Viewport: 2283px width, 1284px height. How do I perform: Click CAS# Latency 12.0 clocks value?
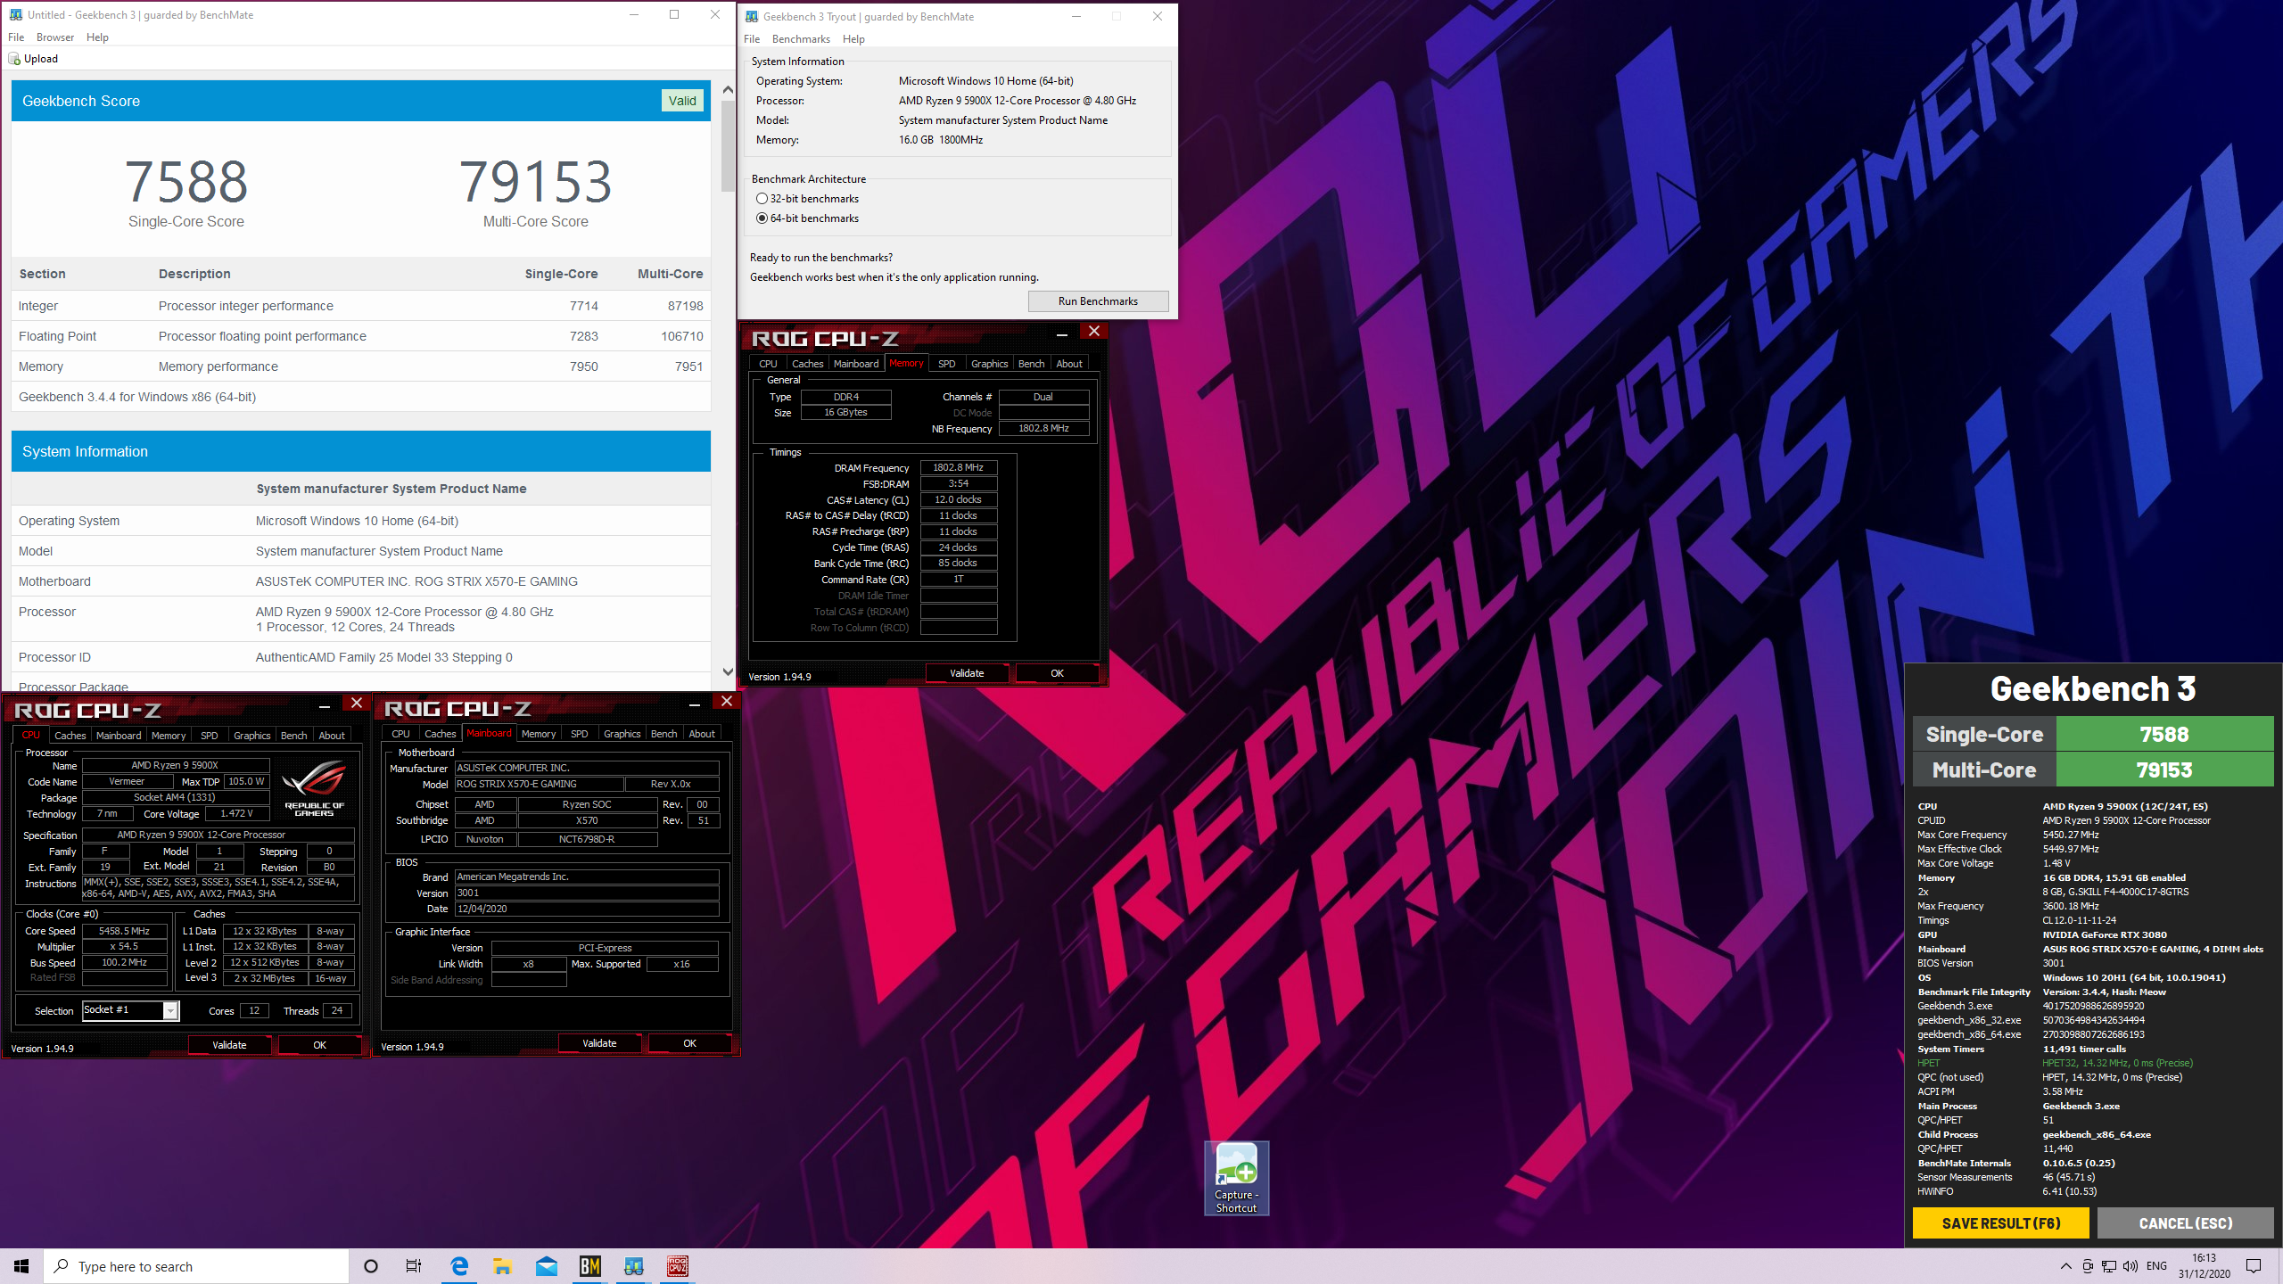coord(958,499)
